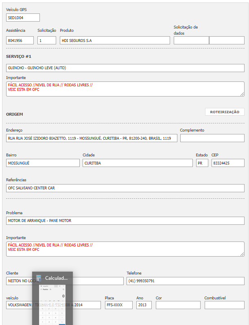249x325 pixels.
Task: Focus the first Solicitação de dados box
Action: tap(191, 40)
